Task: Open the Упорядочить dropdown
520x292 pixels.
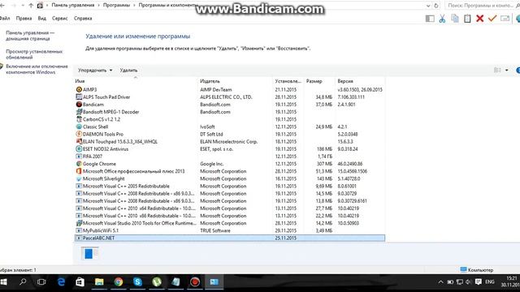Action: tap(95, 71)
